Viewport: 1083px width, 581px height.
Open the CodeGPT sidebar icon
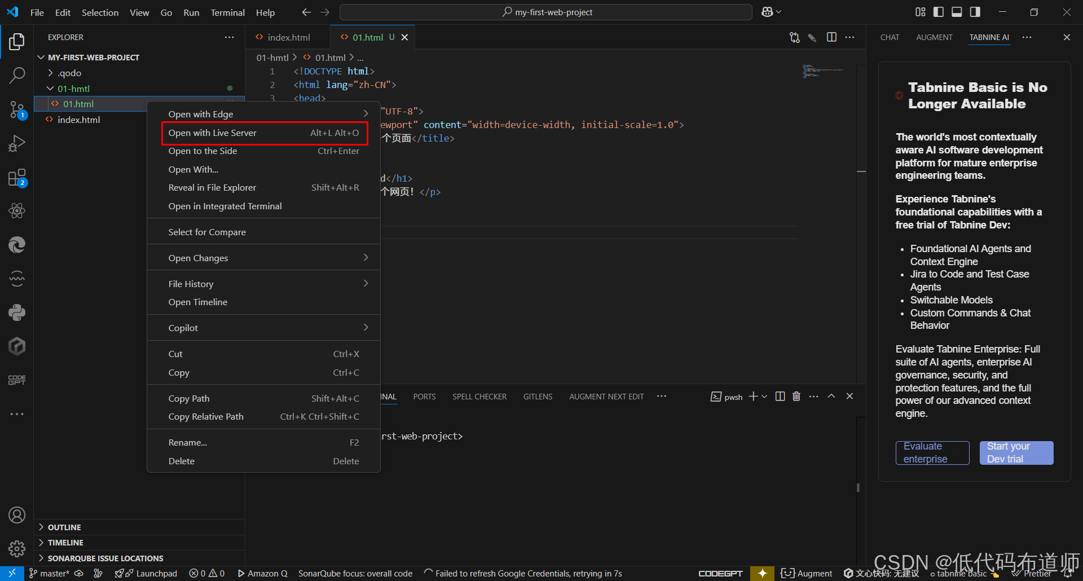(x=17, y=380)
